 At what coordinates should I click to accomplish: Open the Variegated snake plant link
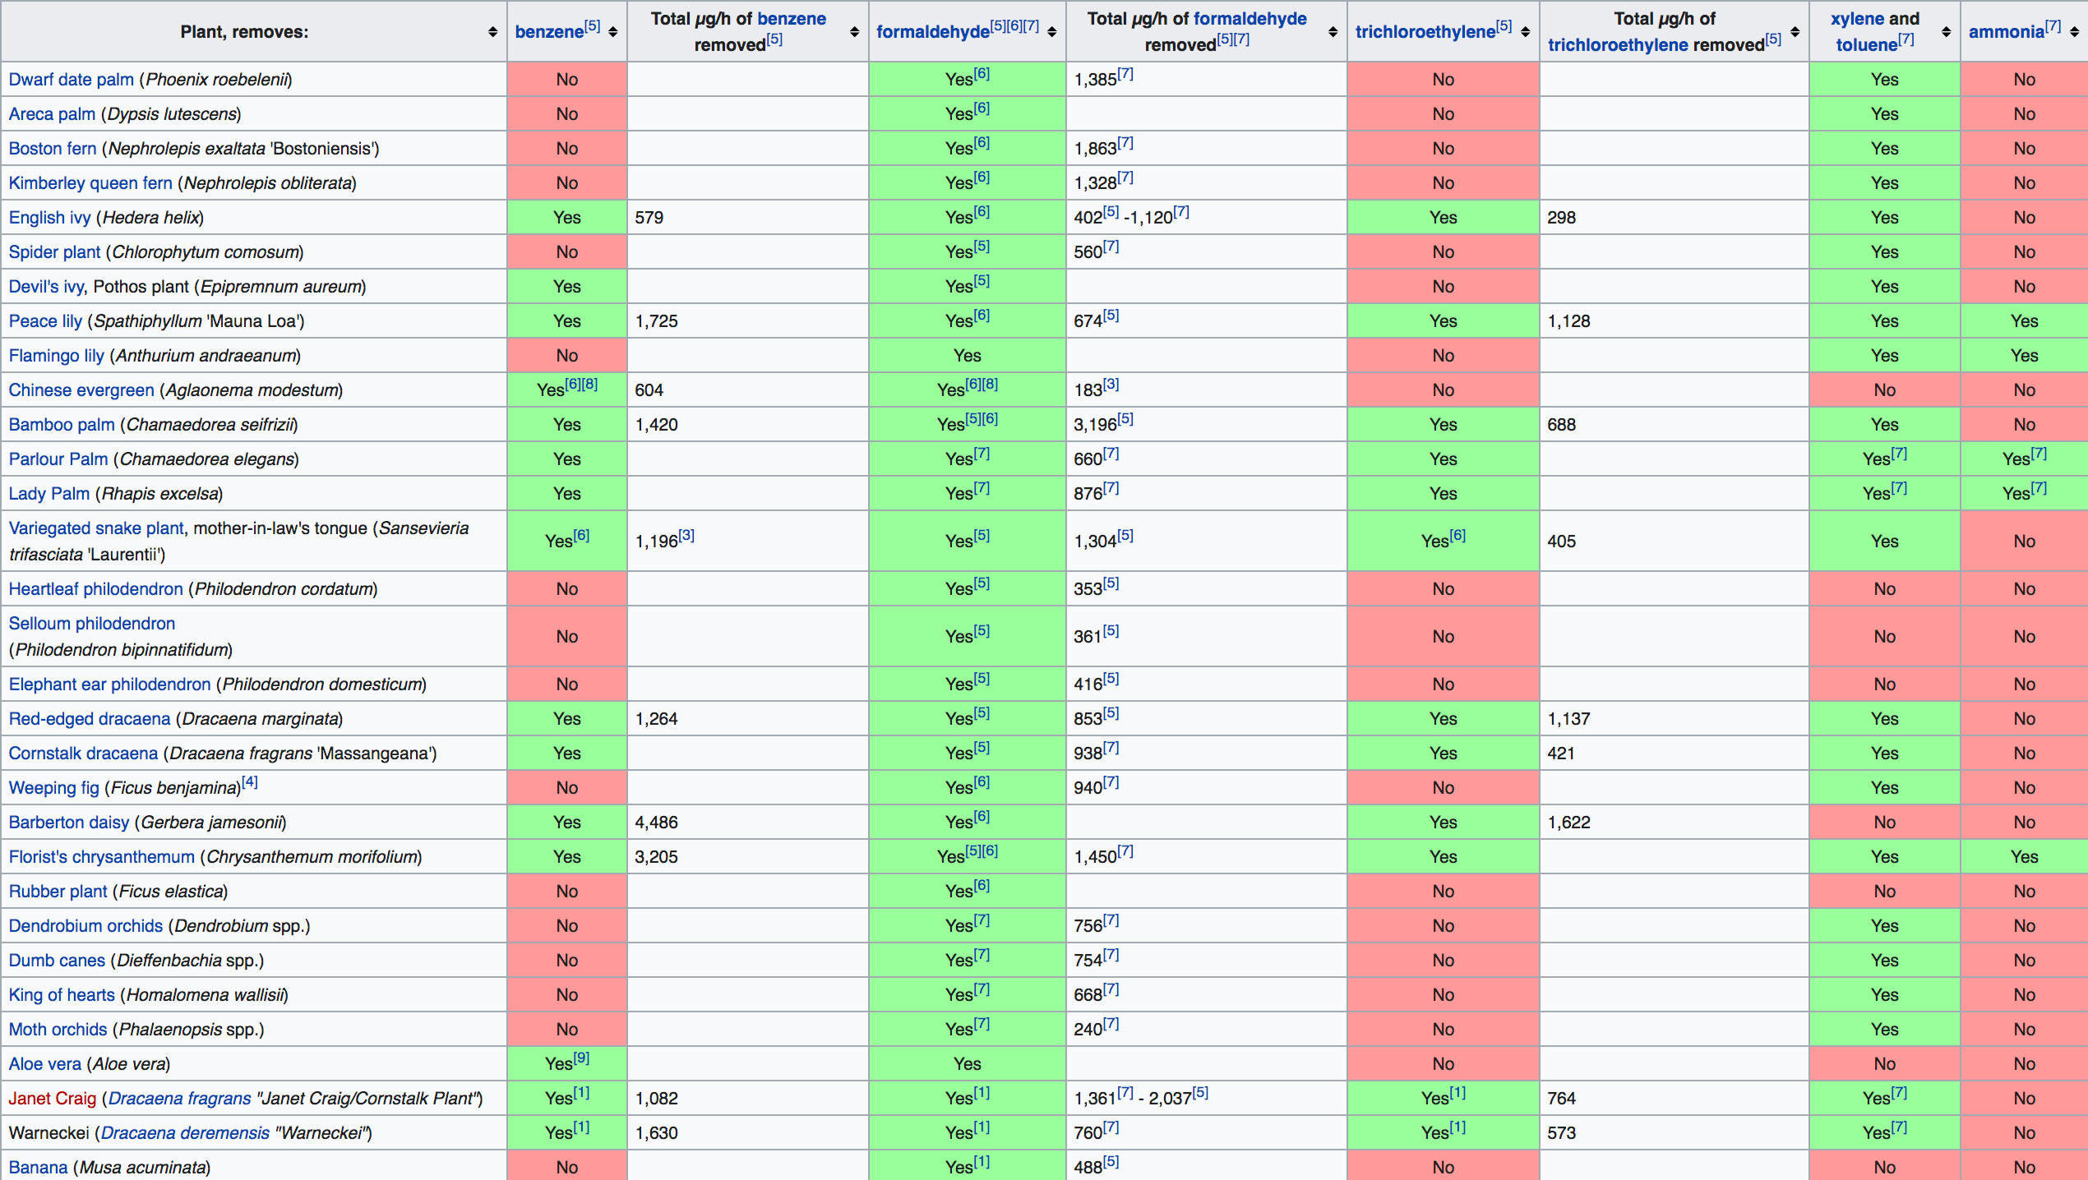96,528
